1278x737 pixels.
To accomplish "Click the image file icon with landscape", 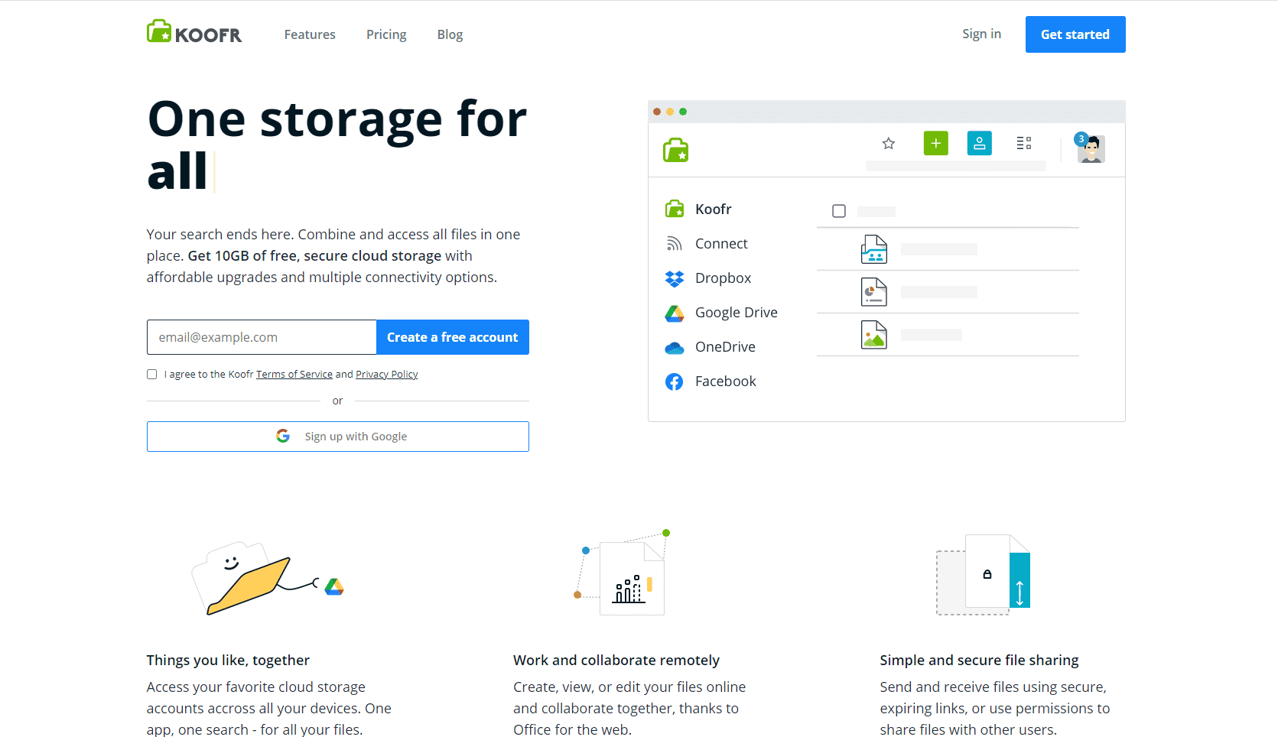I will tap(874, 335).
